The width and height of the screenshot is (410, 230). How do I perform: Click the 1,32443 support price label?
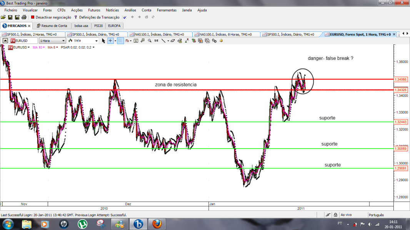coord(401,122)
